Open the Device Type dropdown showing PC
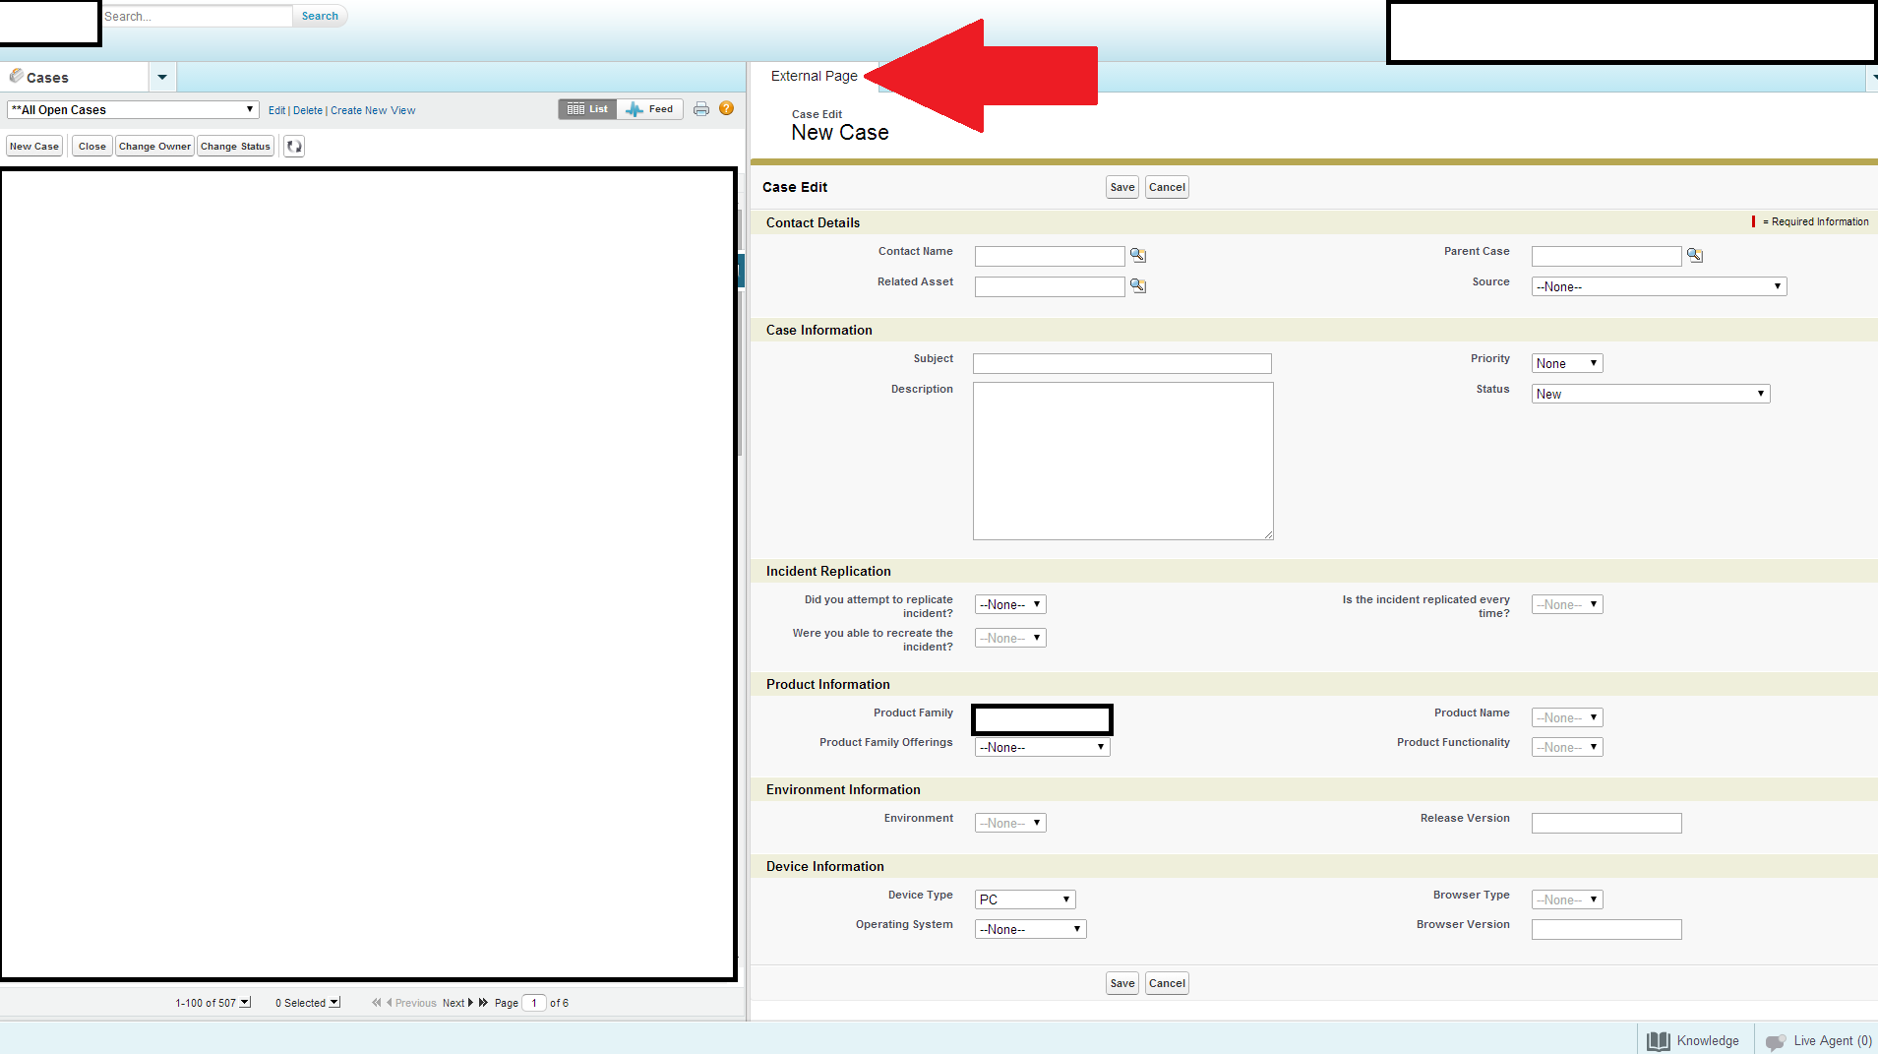The height and width of the screenshot is (1054, 1878). point(1025,899)
